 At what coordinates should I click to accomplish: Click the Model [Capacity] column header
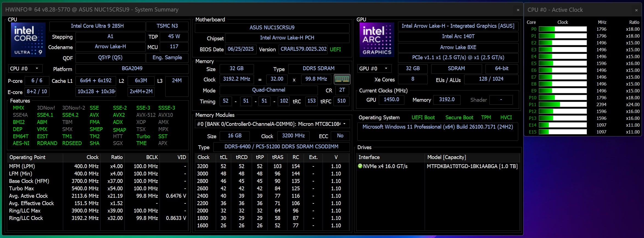[x=446, y=157]
